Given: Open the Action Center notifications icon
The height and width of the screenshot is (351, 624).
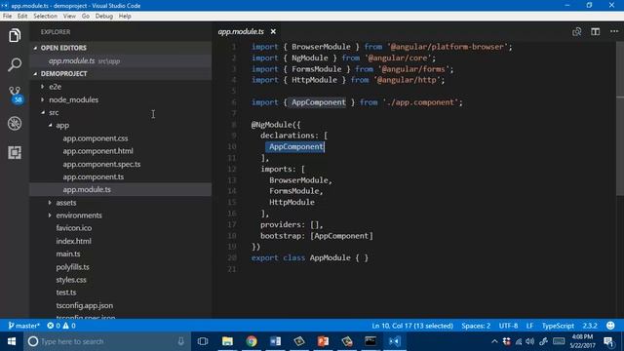Looking at the screenshot, I should click(608, 341).
